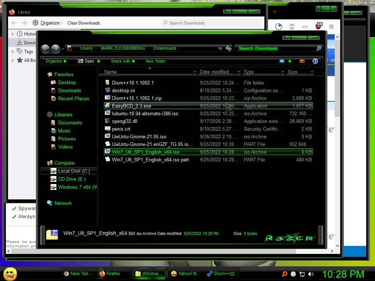Expand All Bookmarks node in Library sidebar
The image size is (375, 281).
pyautogui.click(x=13, y=60)
